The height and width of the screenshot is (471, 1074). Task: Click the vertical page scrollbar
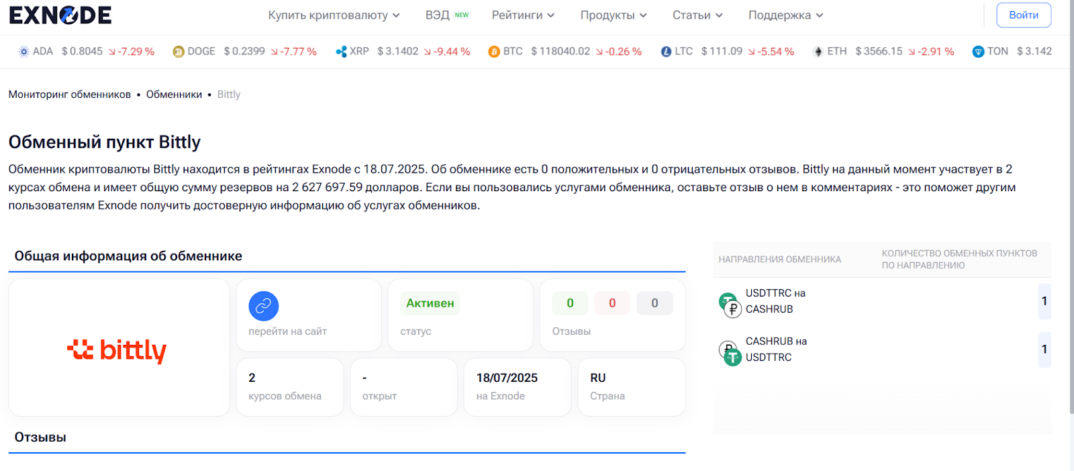(x=1071, y=208)
